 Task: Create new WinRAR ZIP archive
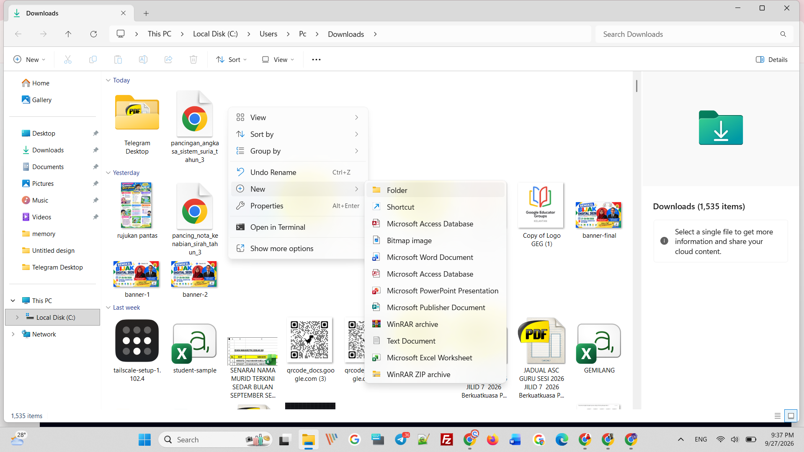tap(435, 374)
